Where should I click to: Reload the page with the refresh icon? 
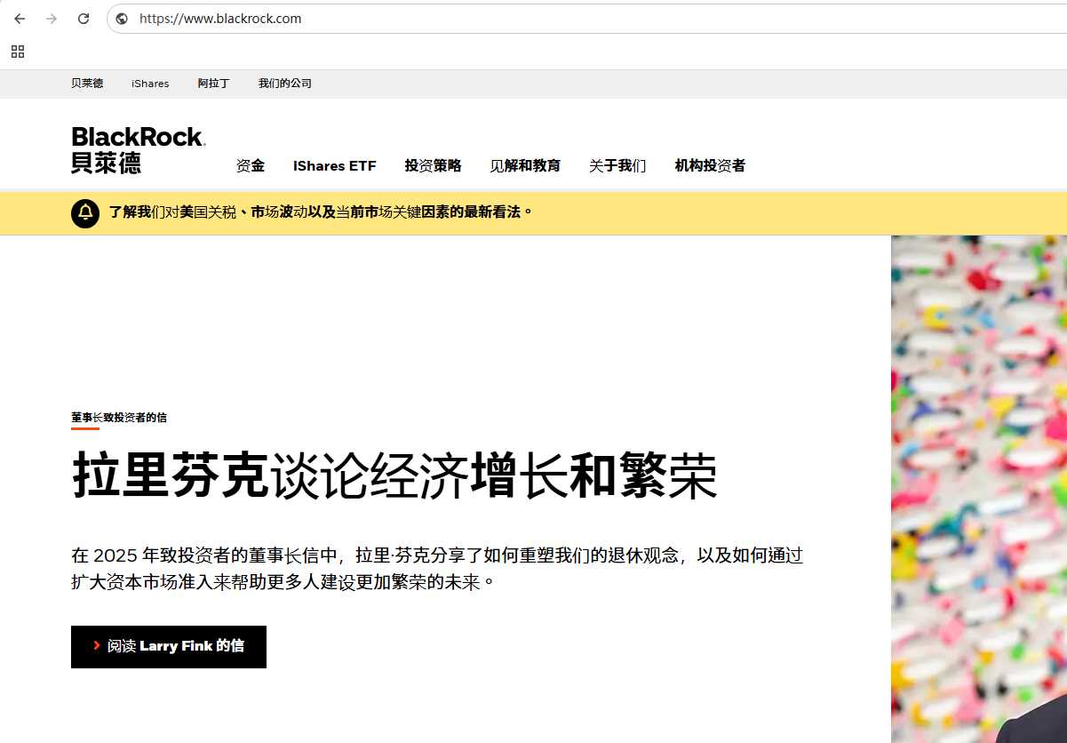[84, 18]
